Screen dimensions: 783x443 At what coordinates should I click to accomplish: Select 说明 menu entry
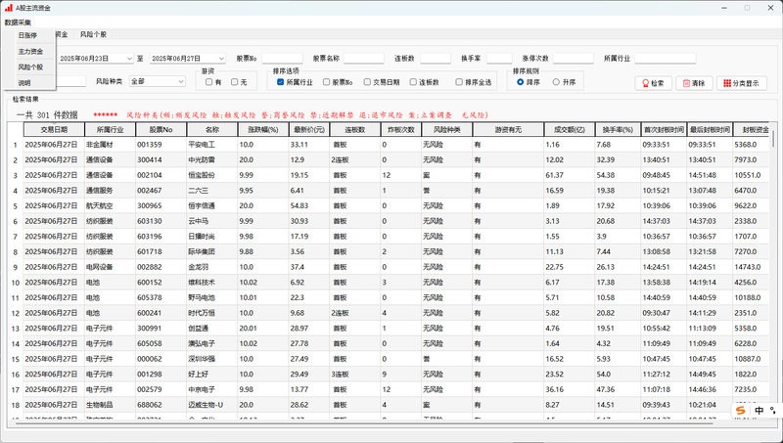click(x=24, y=83)
